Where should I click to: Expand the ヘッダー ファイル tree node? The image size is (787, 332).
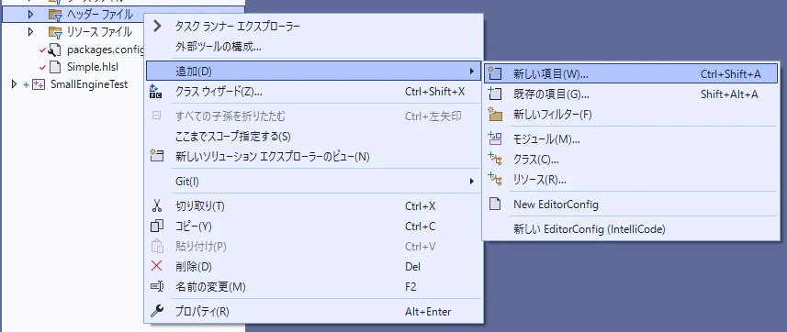(30, 15)
